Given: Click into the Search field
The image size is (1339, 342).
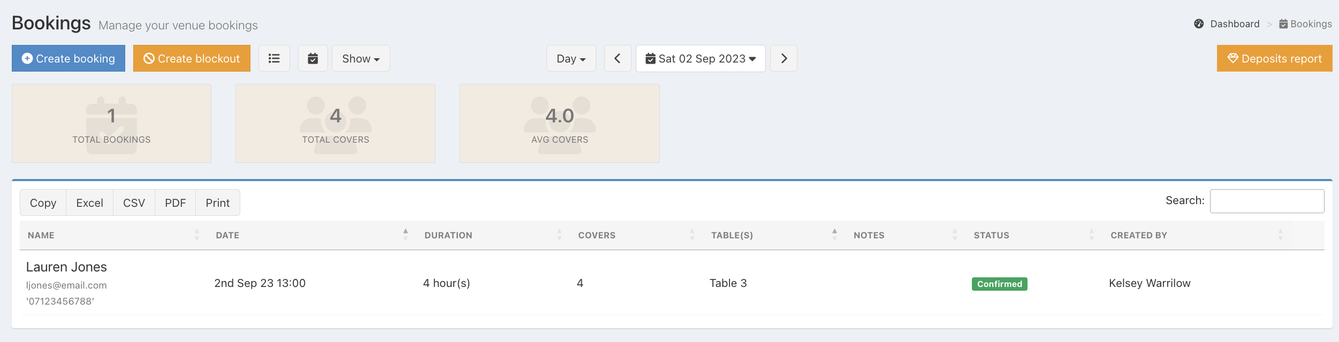Looking at the screenshot, I should 1267,201.
